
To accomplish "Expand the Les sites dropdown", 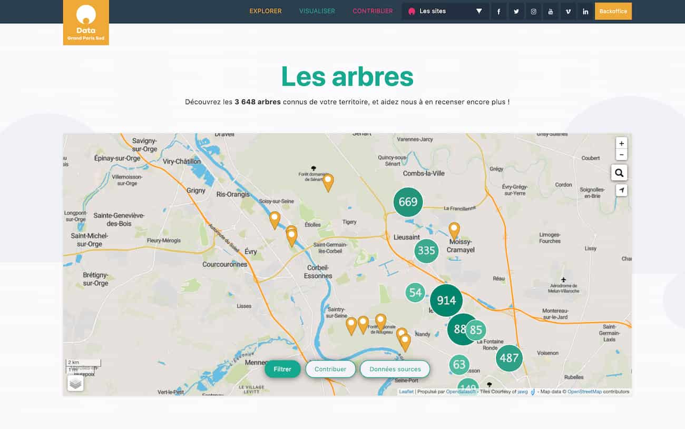I will [445, 11].
